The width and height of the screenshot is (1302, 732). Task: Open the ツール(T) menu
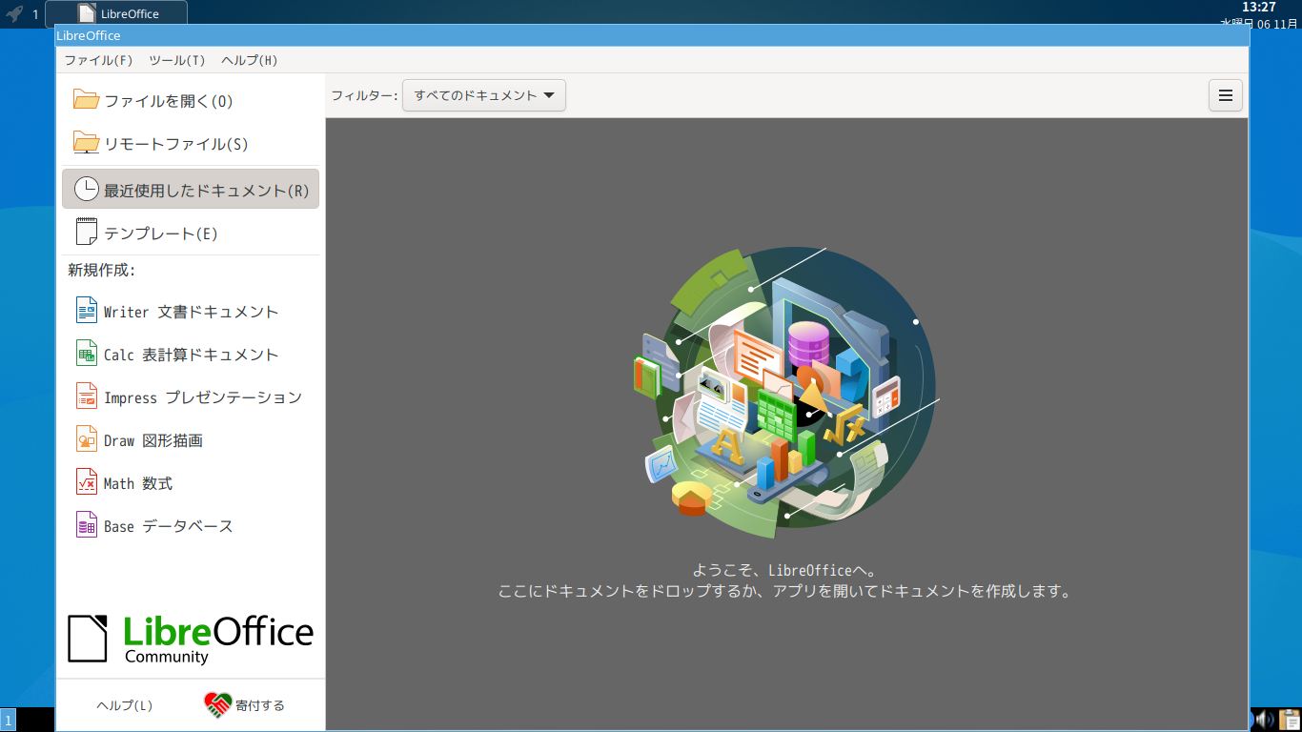(177, 60)
